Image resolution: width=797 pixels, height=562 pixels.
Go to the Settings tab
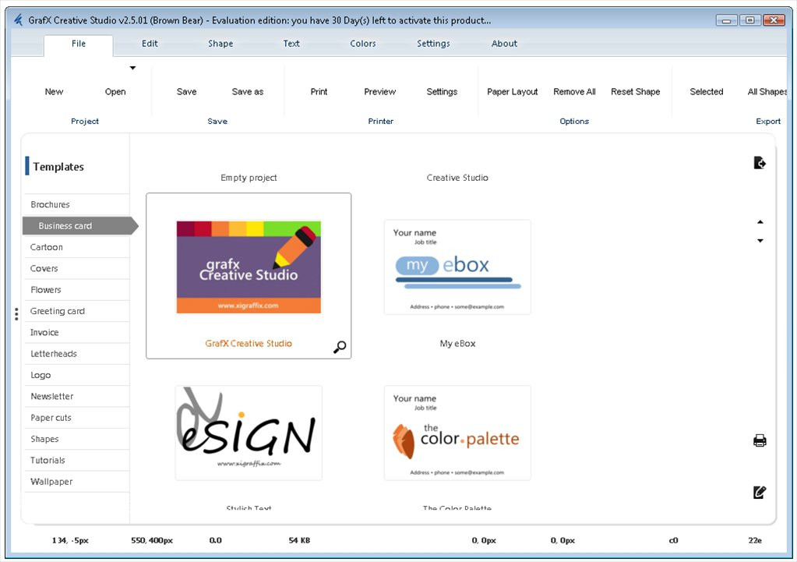(x=434, y=44)
